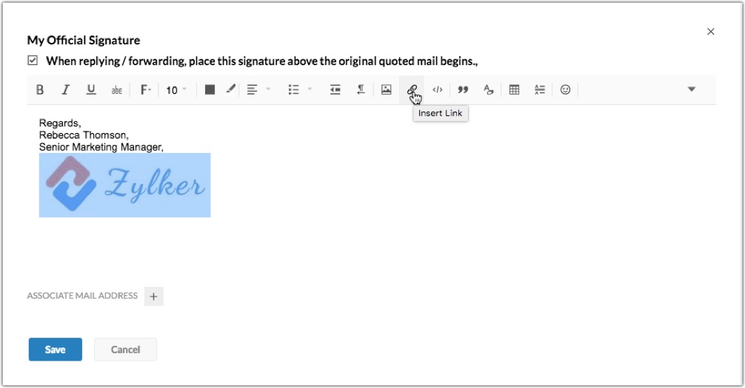
Task: Click the 'Senior Marketing Manager,' line
Action: (101, 147)
